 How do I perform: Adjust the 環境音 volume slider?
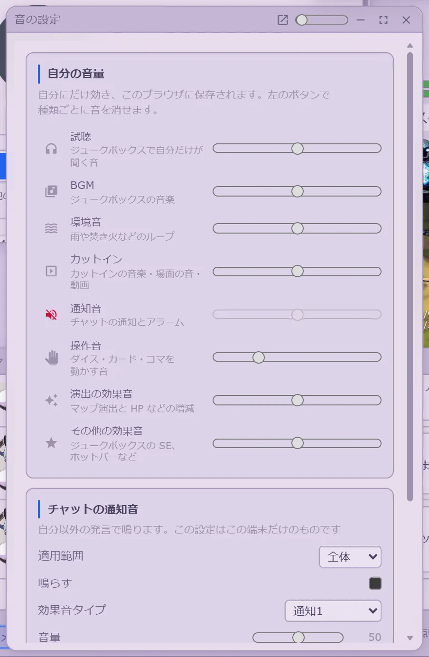click(x=297, y=228)
